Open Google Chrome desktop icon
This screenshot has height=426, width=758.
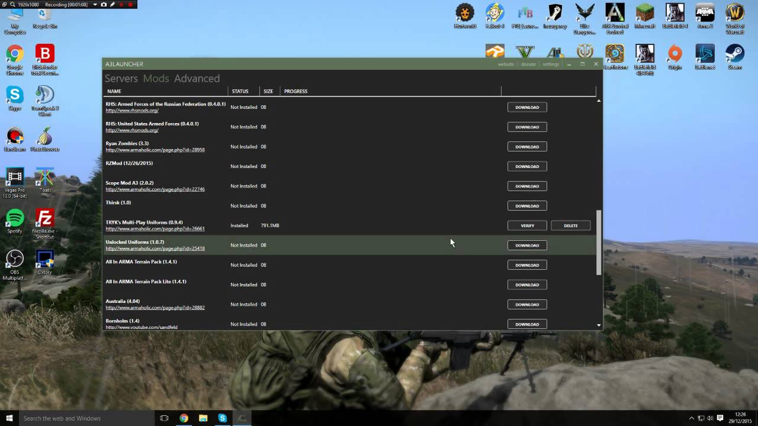click(x=15, y=60)
